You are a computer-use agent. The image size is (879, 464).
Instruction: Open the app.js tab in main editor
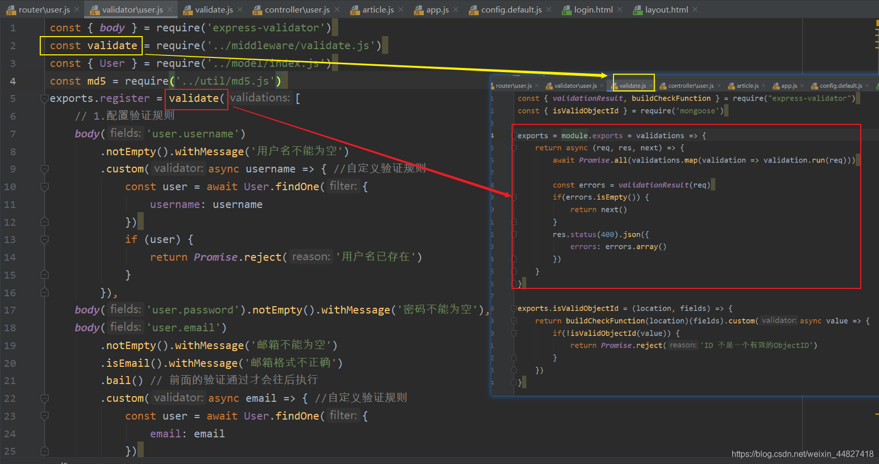click(x=437, y=9)
